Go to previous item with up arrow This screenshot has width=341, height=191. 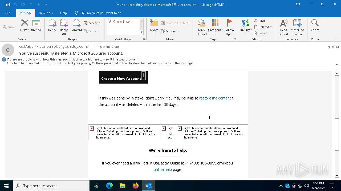[31, 5]
